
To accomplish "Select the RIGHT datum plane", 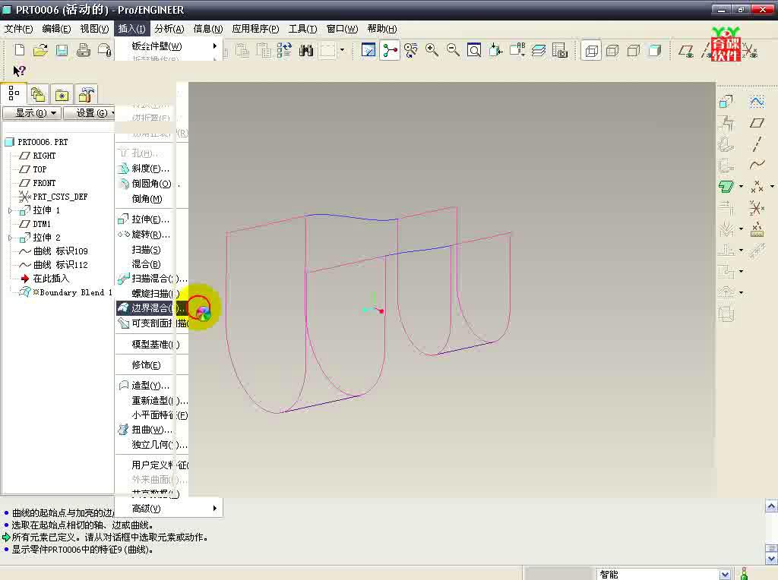I will pos(44,156).
